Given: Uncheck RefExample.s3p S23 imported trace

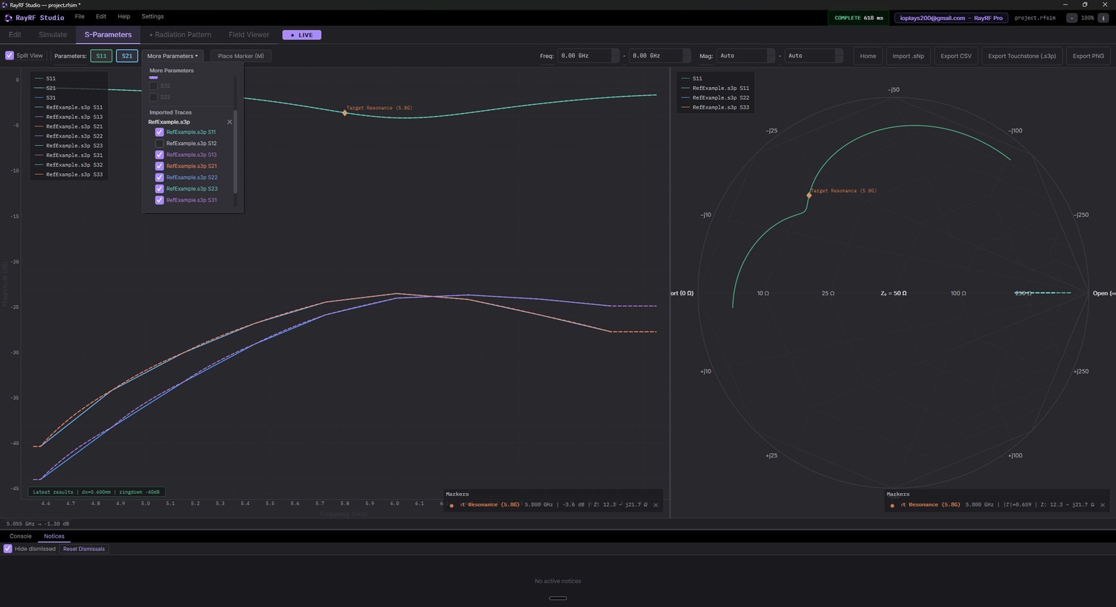Looking at the screenshot, I should coord(159,189).
